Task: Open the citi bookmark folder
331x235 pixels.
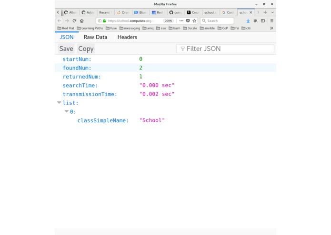Action: point(246,28)
